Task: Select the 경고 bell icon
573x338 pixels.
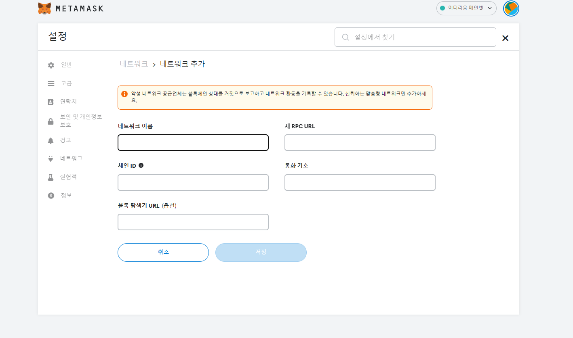Action: [51, 140]
